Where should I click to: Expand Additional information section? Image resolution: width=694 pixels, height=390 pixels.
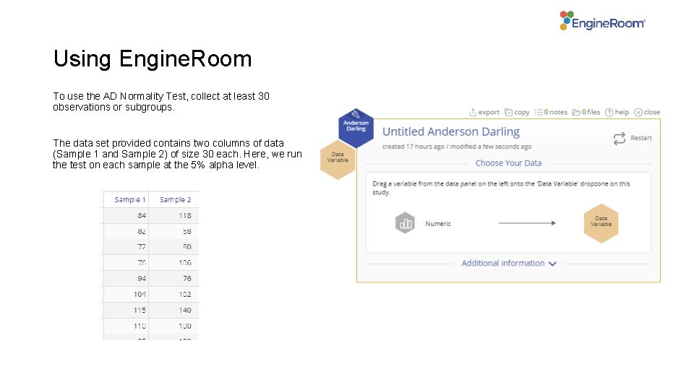tap(508, 263)
